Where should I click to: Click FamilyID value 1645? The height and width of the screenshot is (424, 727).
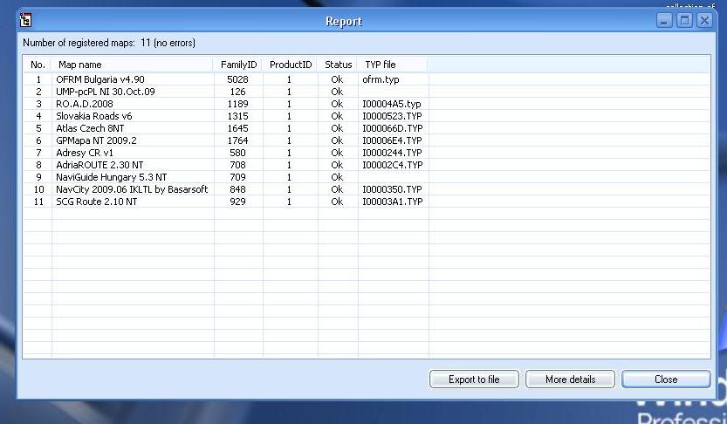tap(237, 128)
